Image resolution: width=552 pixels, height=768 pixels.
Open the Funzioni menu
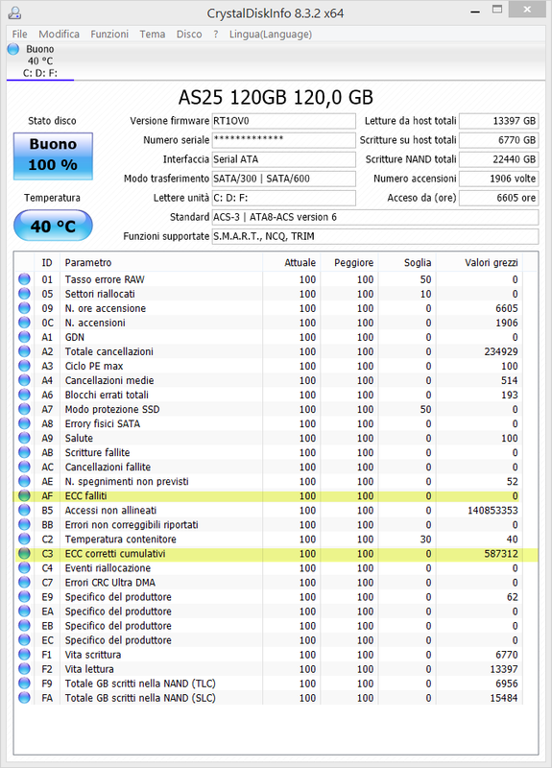pos(109,35)
